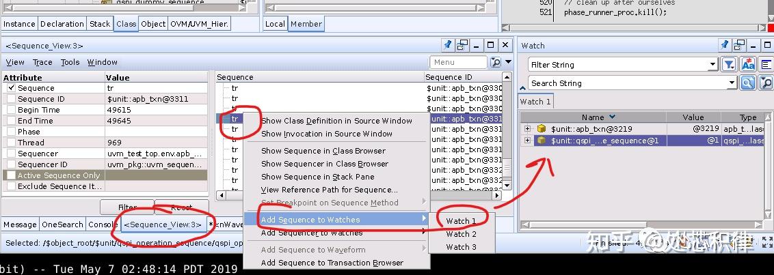Click the menu search magnifier in Sequence View

click(496, 62)
